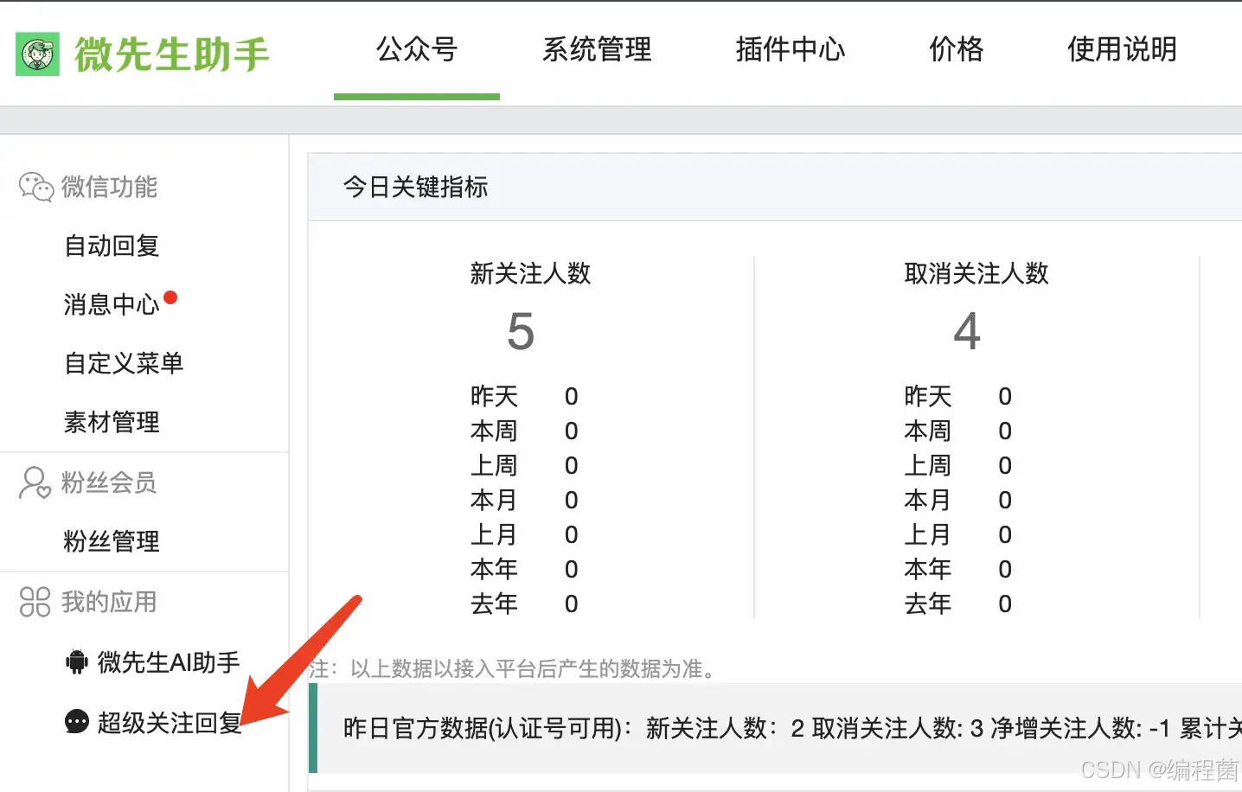Click the 昨日官方数据 summary bar
This screenshot has width=1242, height=792.
[775, 728]
